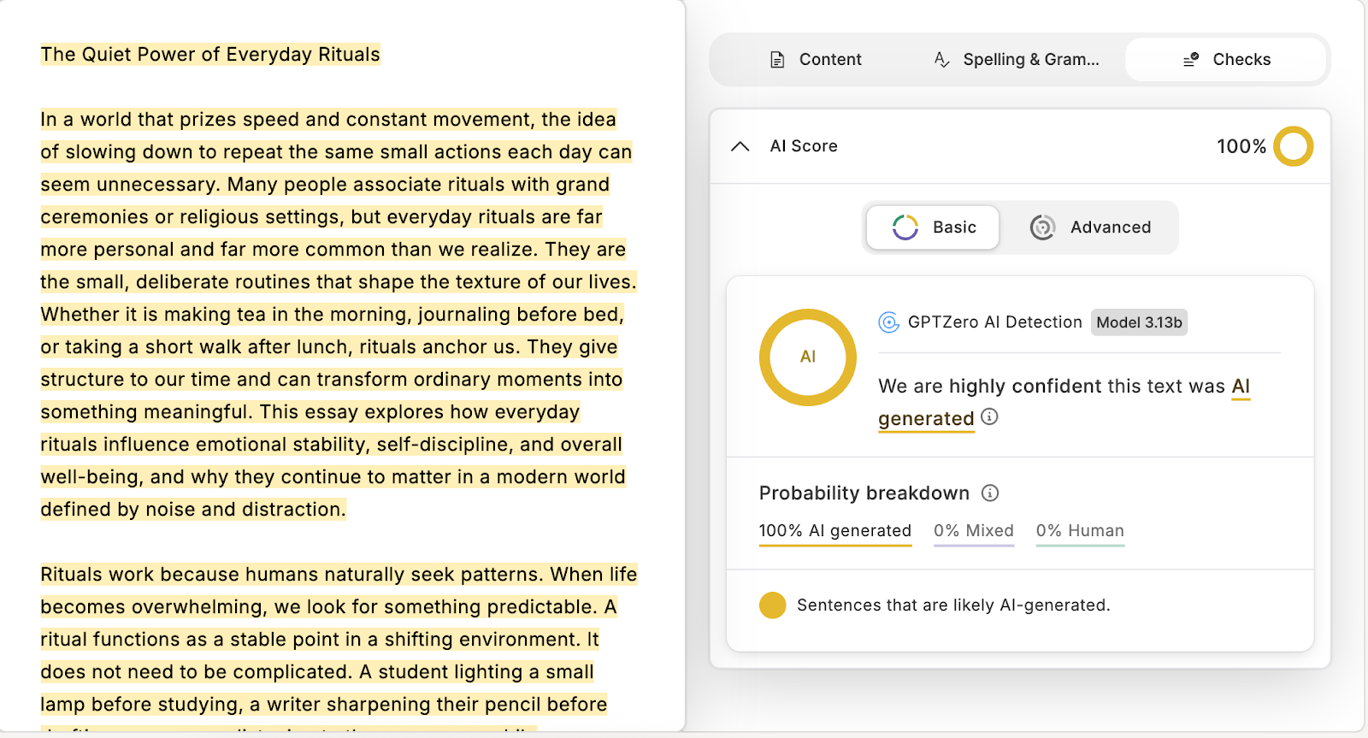
Task: Click the GPTZero logo icon
Action: 888,323
